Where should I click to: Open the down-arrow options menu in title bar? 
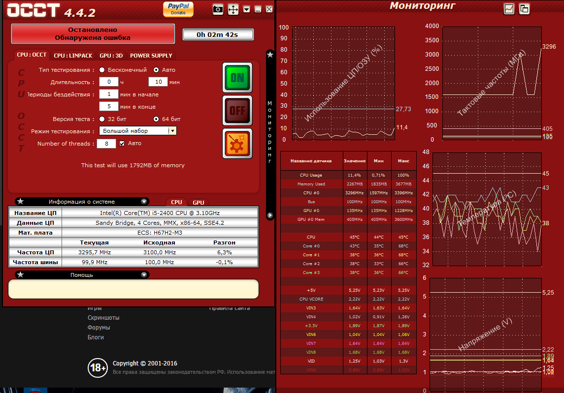coord(246,9)
